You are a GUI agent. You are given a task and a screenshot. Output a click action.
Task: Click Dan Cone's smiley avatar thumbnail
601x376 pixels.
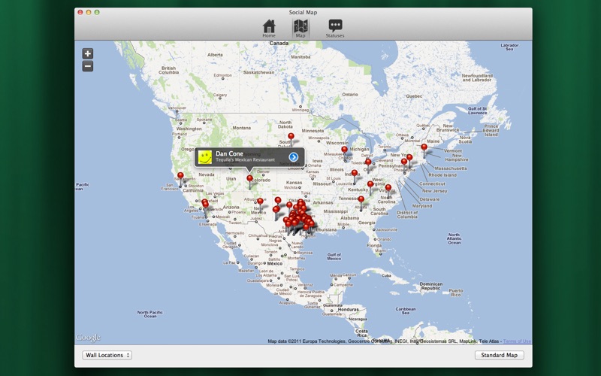pyautogui.click(x=205, y=157)
